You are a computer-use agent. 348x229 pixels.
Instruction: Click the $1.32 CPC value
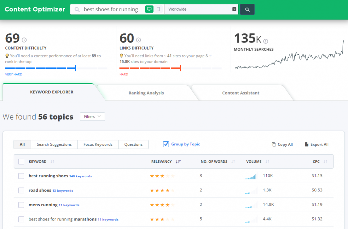click(317, 219)
